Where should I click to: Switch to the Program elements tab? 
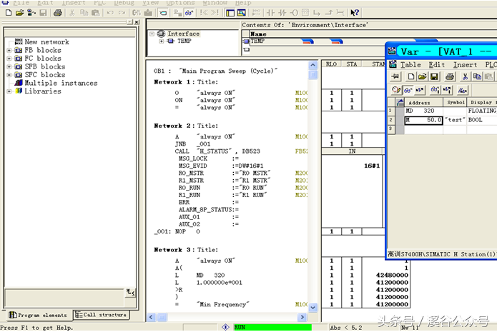click(x=39, y=315)
